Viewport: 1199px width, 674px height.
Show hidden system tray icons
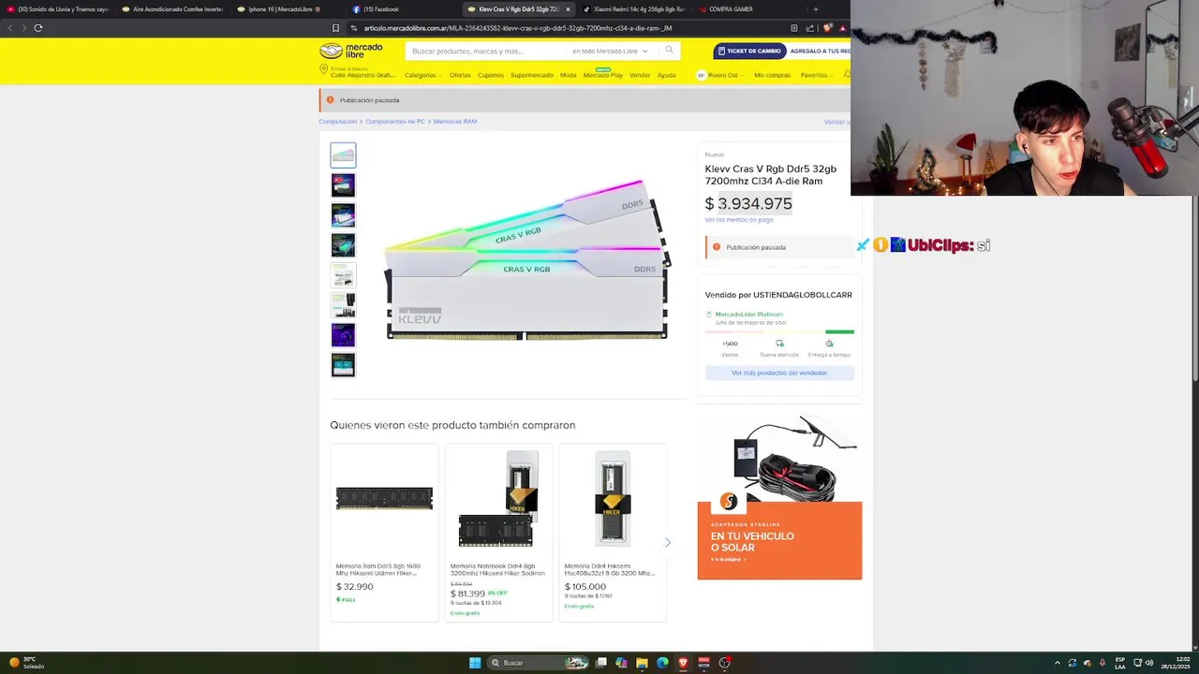pyautogui.click(x=1058, y=663)
